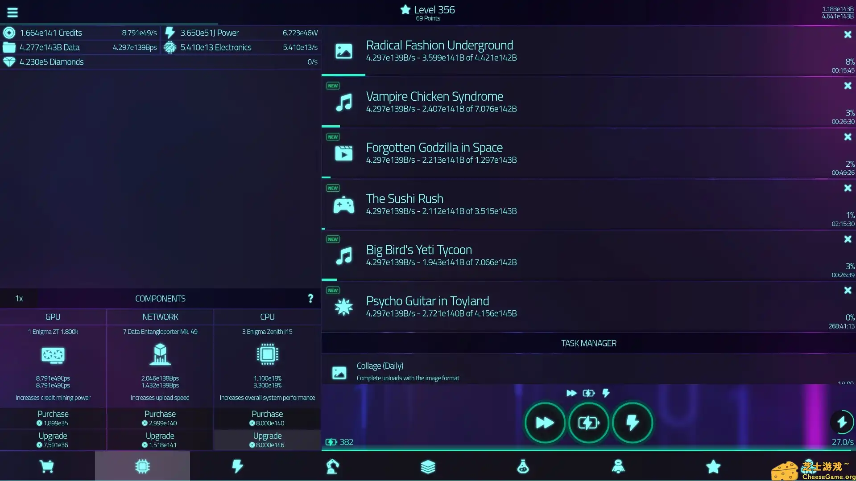Viewport: 856px width, 481px height.
Task: Open the stacked layers tab in bottom bar
Action: click(x=428, y=466)
